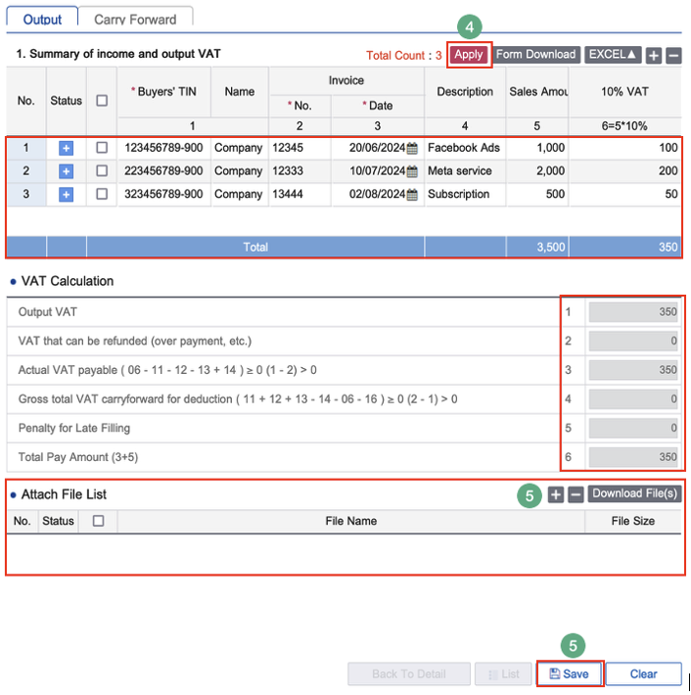Click the Subscription description cell
691x695 pixels.
465,194
